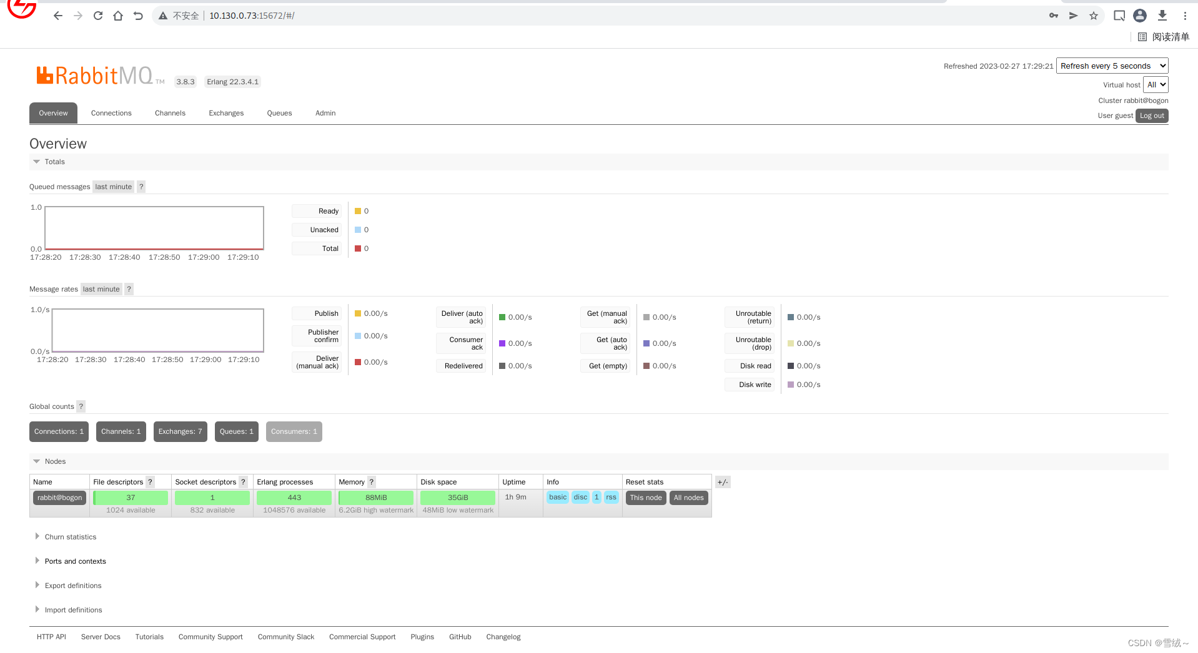1198x653 pixels.
Task: Log out the guest user
Action: (1152, 115)
